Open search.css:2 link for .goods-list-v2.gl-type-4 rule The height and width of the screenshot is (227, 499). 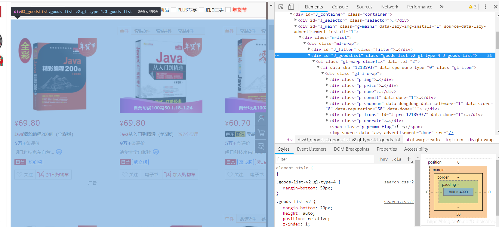tap(399, 182)
